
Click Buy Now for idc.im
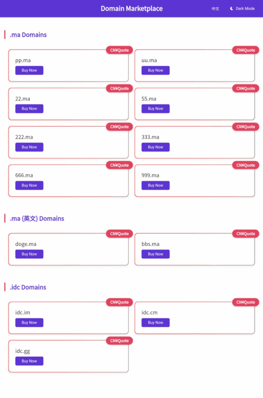(29, 322)
